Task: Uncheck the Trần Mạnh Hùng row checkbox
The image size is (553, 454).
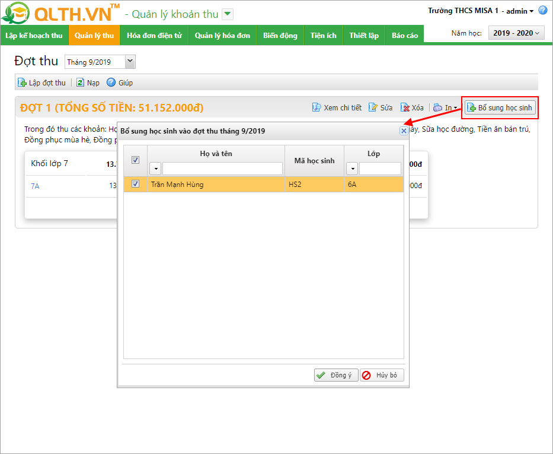Action: tap(135, 184)
